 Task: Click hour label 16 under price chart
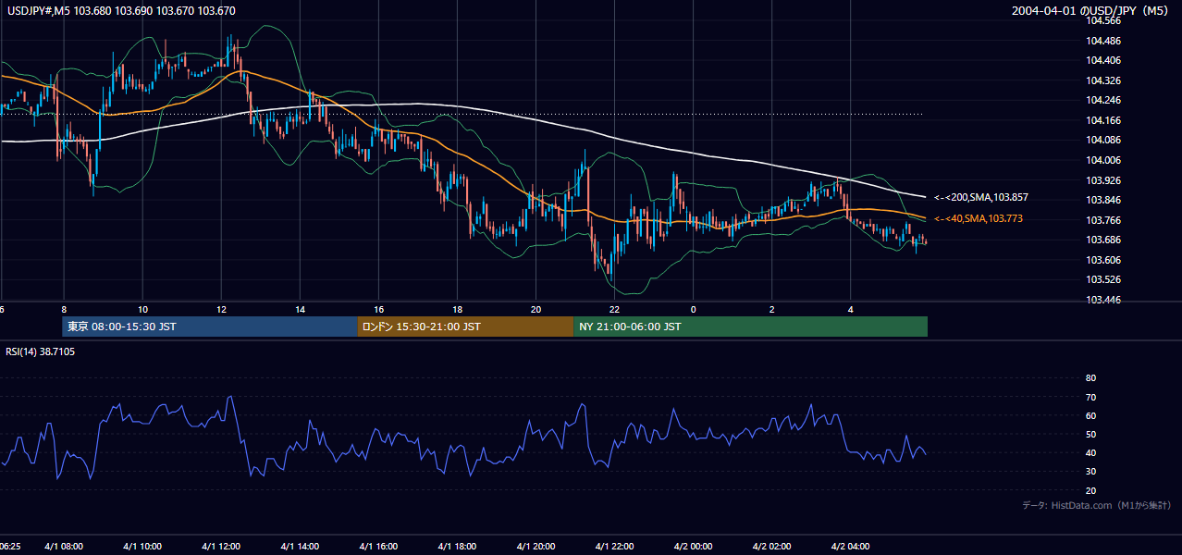pos(378,309)
